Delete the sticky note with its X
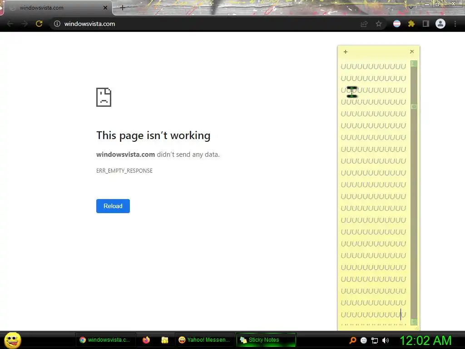 (412, 52)
